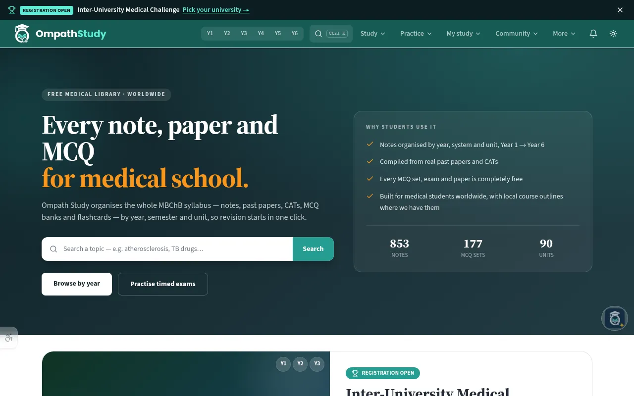The width and height of the screenshot is (634, 396).
Task: Select the Y5 year shortcut in the navbar
Action: 278,34
